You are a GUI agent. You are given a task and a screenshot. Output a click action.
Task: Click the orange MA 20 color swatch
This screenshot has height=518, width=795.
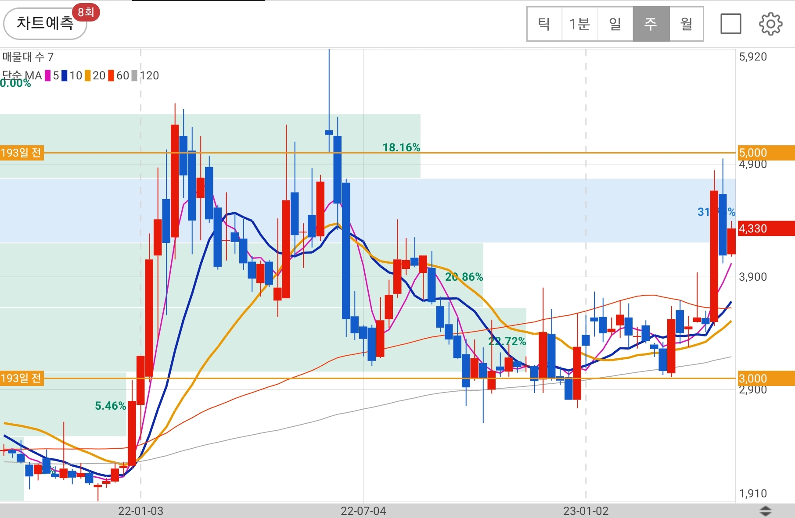88,75
